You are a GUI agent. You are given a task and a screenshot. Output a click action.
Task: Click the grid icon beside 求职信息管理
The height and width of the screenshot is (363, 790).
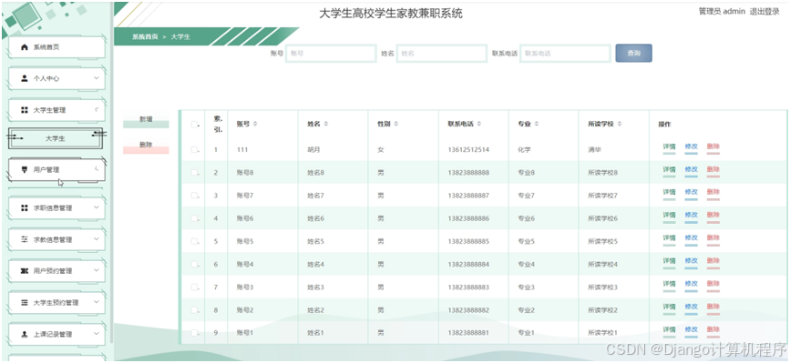tap(25, 207)
